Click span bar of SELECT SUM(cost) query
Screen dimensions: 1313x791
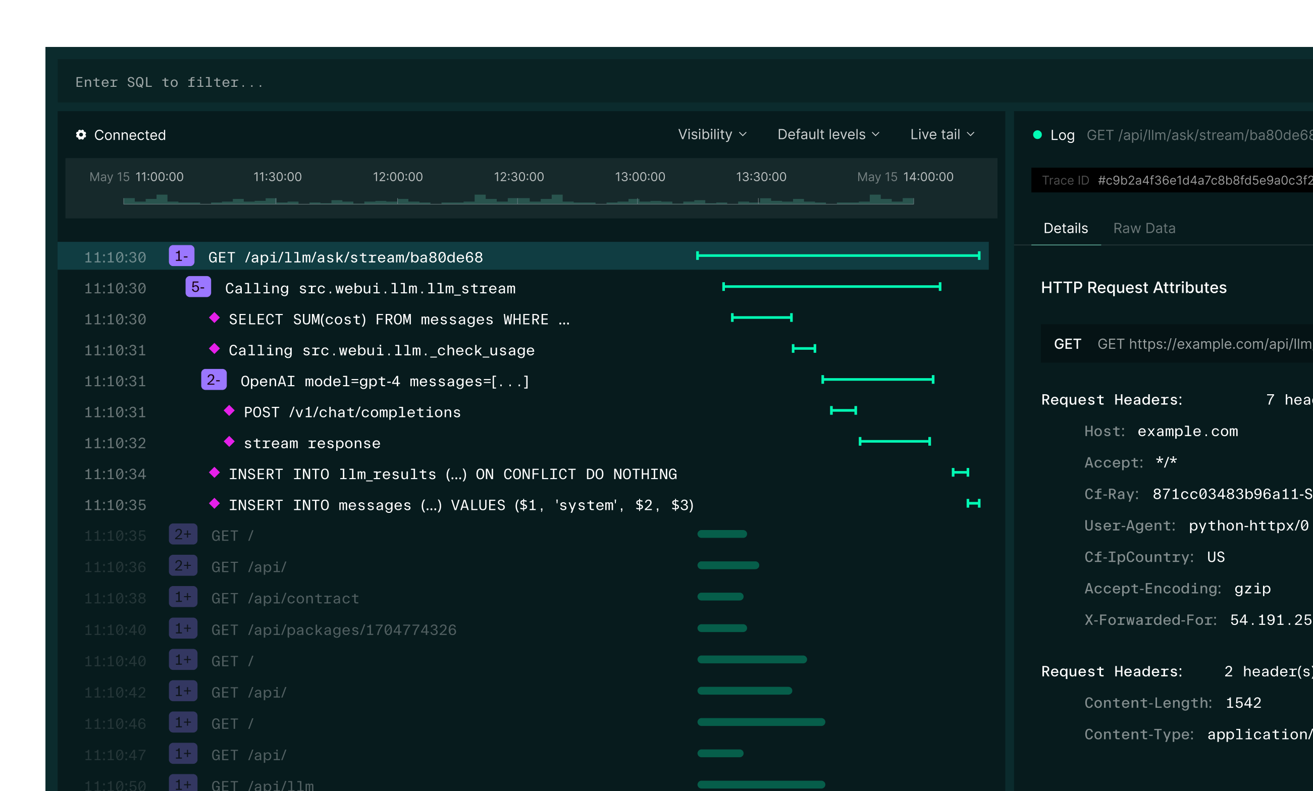761,317
